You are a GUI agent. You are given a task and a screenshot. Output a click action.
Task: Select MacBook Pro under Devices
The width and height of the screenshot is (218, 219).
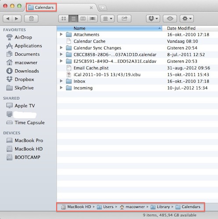tap(25, 140)
